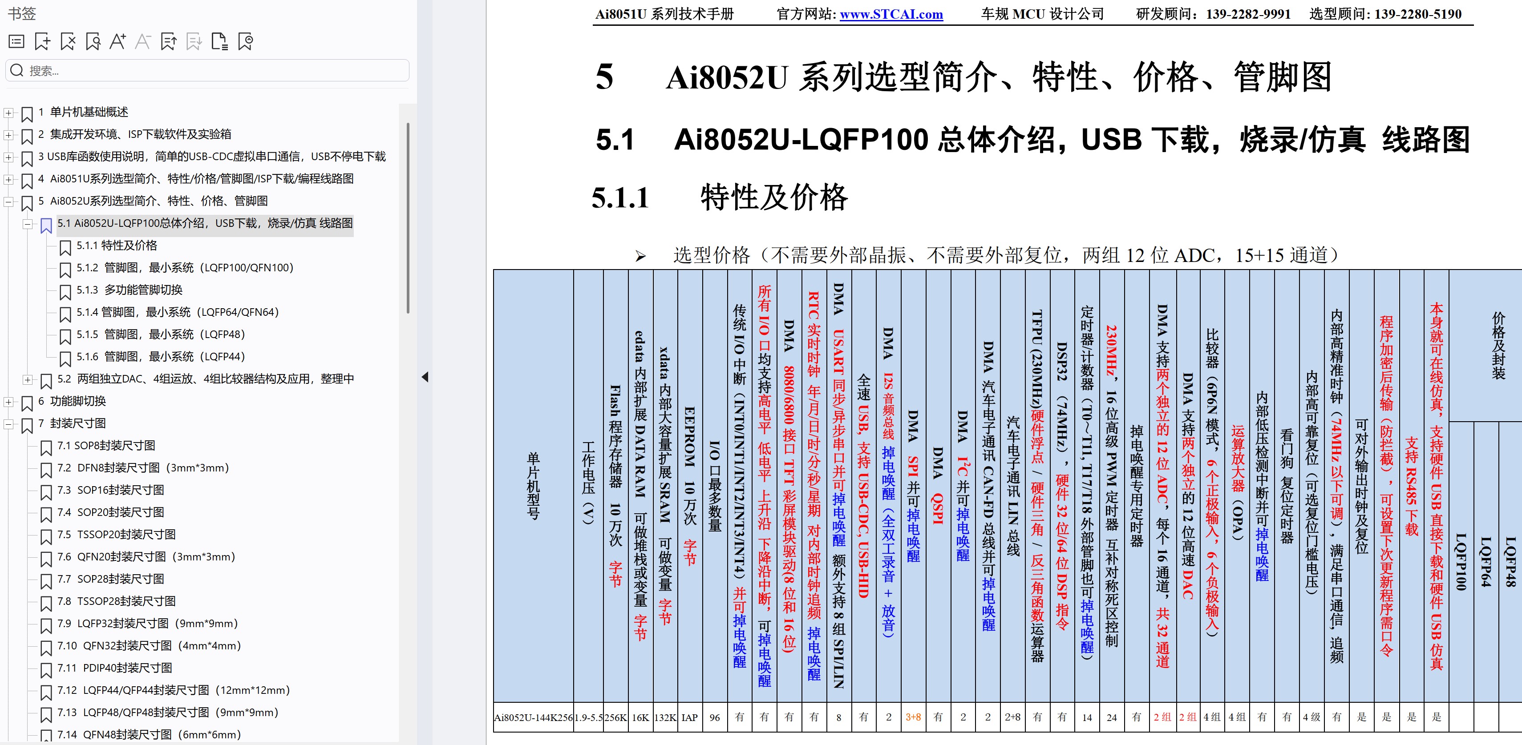1522x745 pixels.
Task: Click the bookmark icon beside 7.1 SOP8封装尺寸图
Action: pos(46,447)
